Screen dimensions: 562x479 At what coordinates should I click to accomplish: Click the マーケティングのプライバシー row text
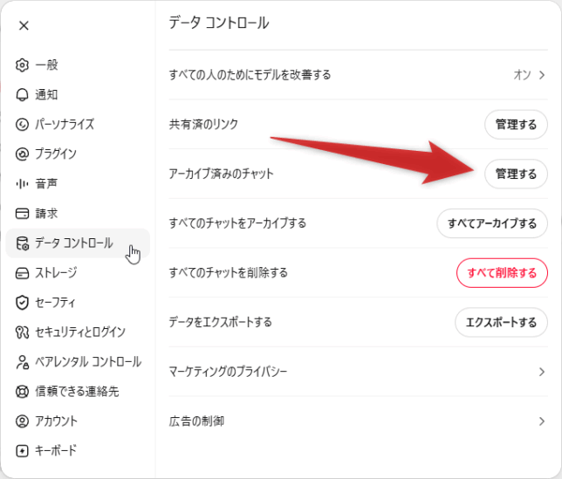pos(228,372)
